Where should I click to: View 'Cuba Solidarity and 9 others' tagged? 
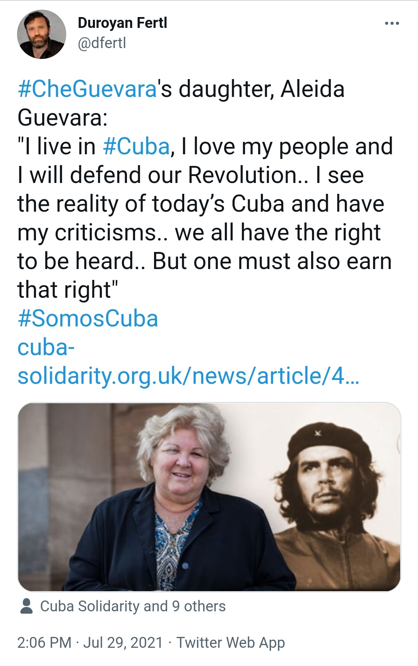click(x=133, y=606)
